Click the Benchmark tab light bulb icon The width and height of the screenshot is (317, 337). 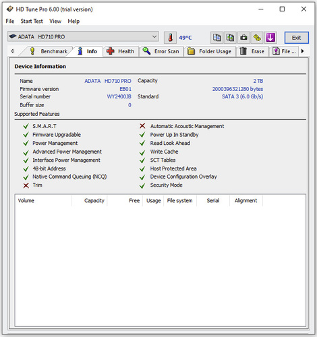32,51
